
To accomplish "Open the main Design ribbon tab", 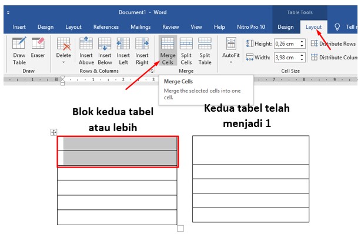I will click(x=46, y=27).
